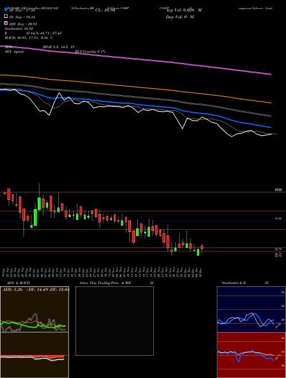Click the blue 20 Day legend swatch
The height and width of the screenshot is (378, 286).
(6, 10)
